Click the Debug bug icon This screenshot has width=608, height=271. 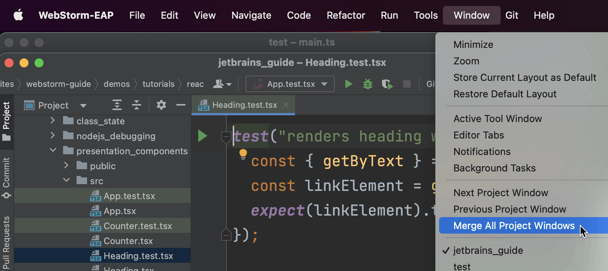pyautogui.click(x=368, y=84)
